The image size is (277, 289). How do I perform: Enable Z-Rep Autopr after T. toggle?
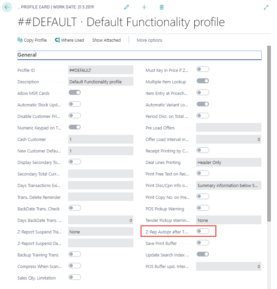coord(203,231)
